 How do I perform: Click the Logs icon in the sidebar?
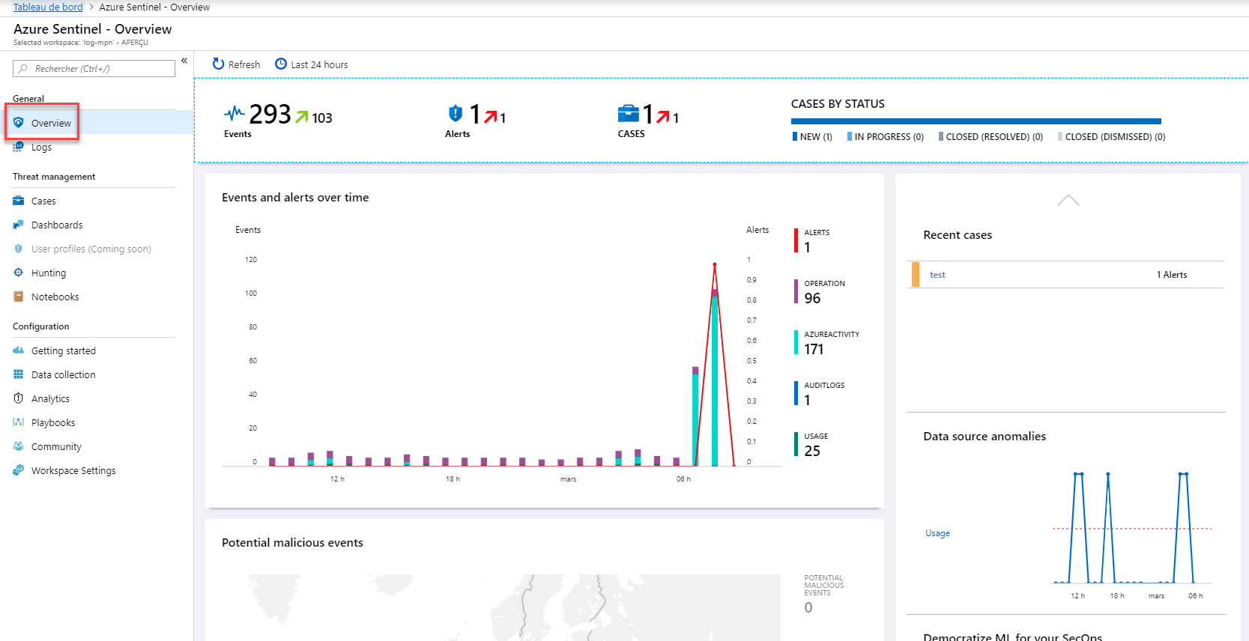pyautogui.click(x=19, y=147)
